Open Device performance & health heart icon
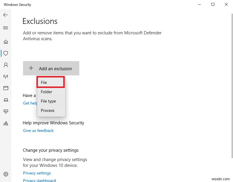 point(6,112)
